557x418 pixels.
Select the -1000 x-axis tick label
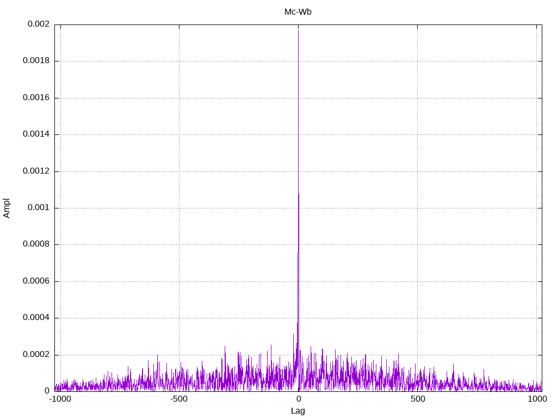(60, 399)
